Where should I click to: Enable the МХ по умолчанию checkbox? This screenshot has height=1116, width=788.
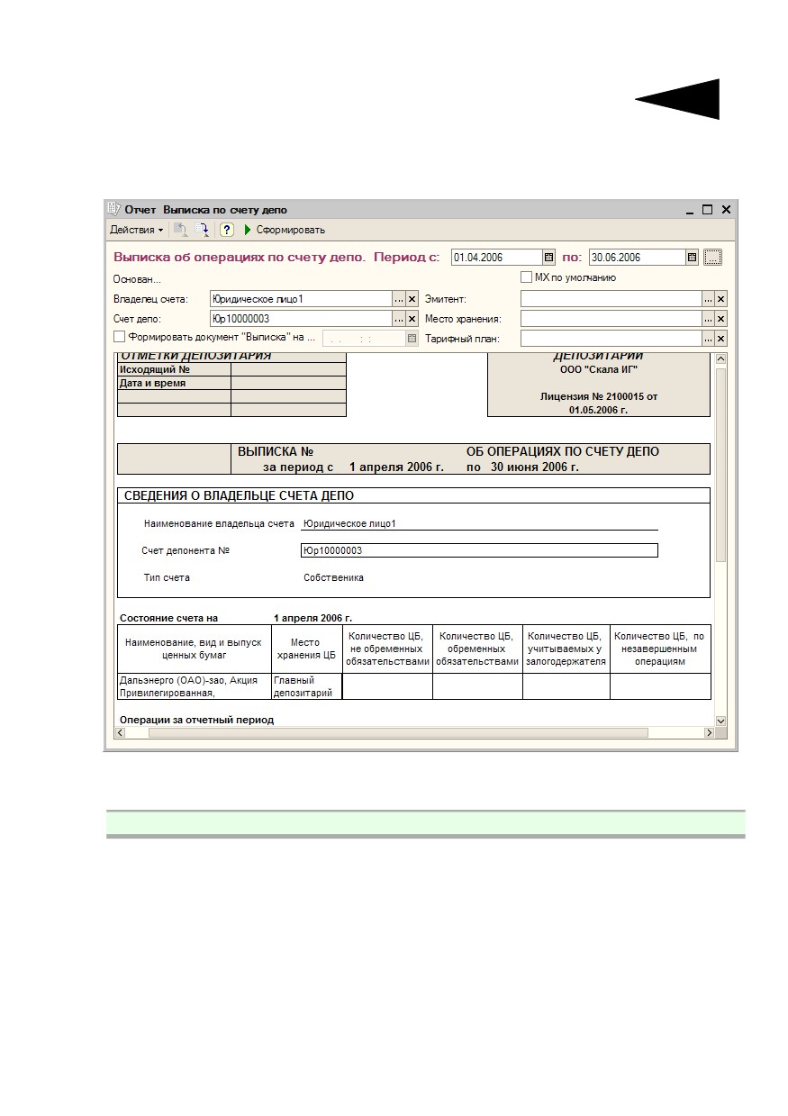[527, 277]
